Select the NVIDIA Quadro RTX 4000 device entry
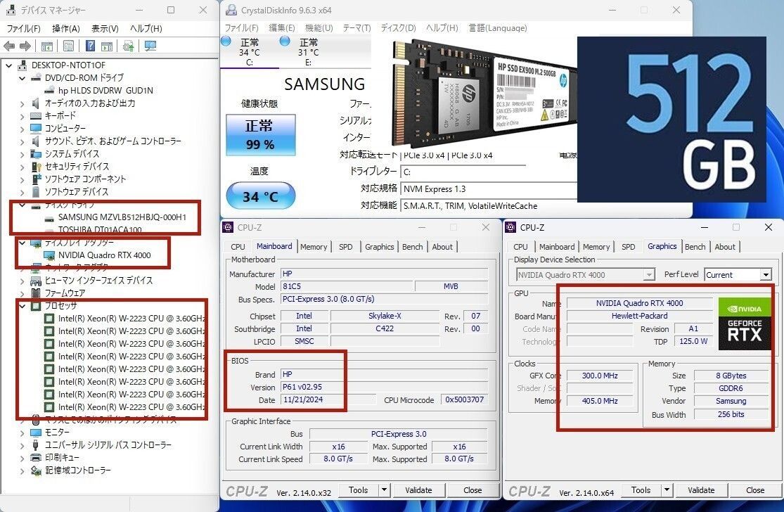Screen dimensions: 784x512 point(104,255)
